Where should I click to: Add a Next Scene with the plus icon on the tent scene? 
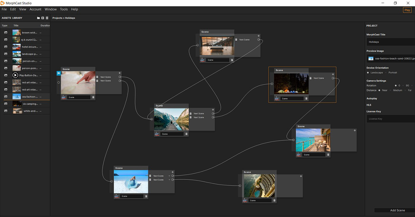(x=333, y=74)
